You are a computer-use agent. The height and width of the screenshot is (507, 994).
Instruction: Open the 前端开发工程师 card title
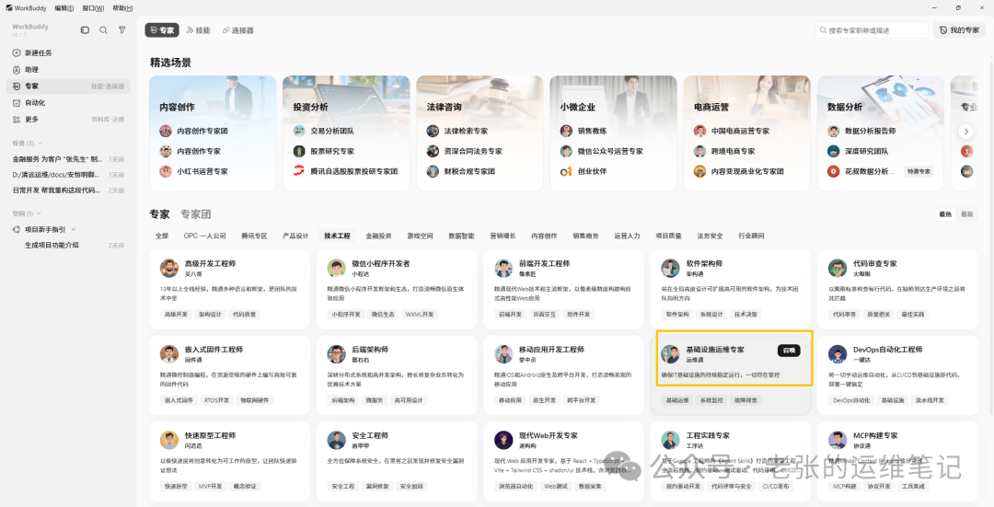coord(544,264)
